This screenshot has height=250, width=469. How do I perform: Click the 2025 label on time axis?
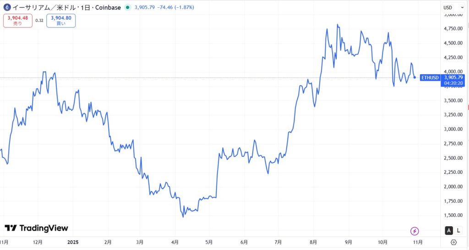tap(74, 241)
